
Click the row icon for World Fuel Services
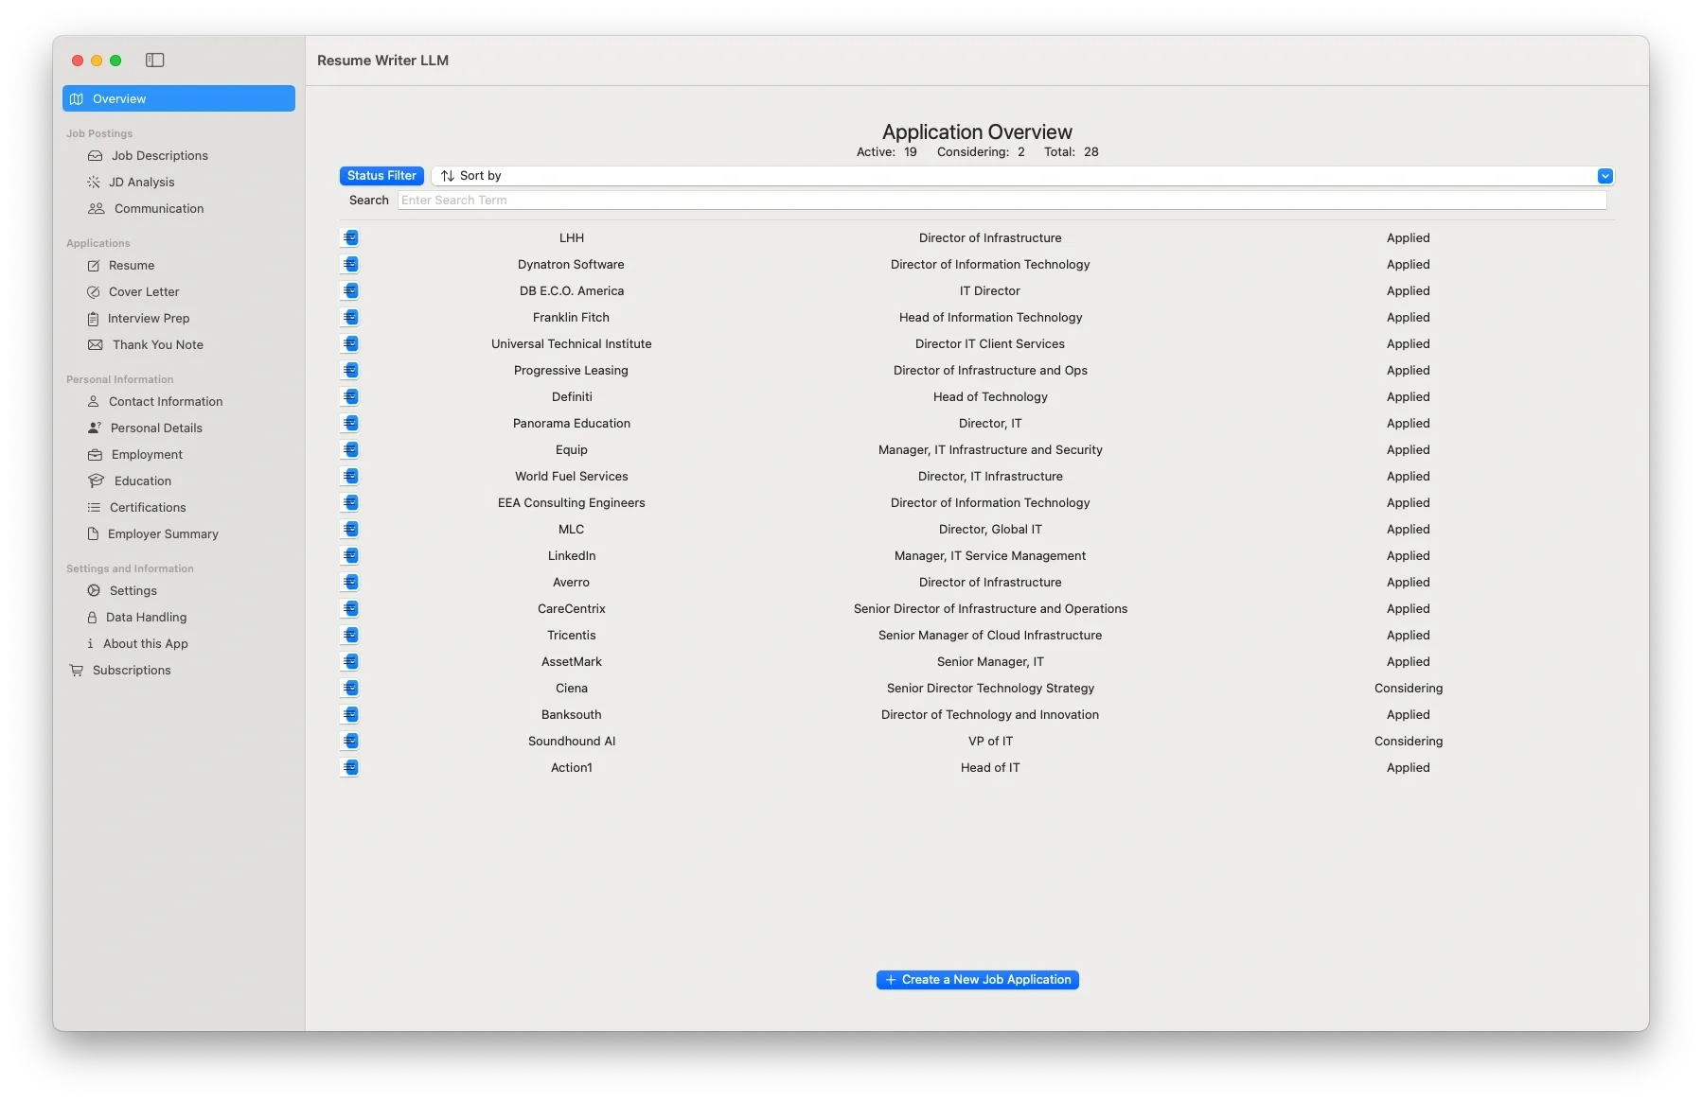350,477
